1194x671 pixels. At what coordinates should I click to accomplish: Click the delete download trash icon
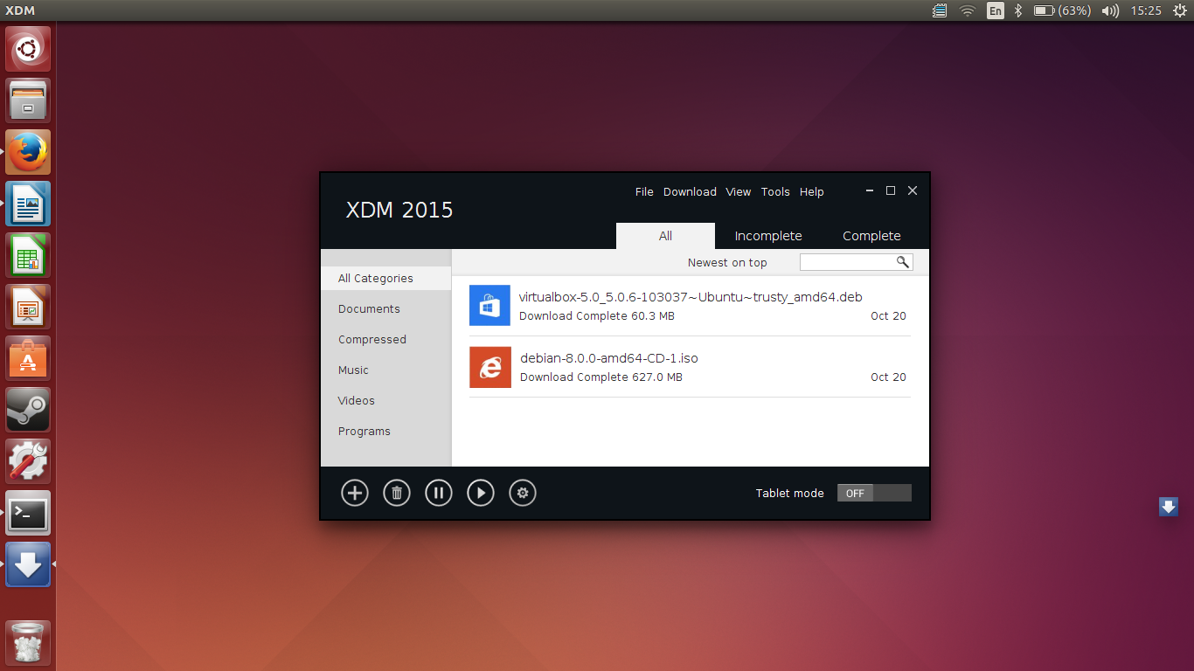(x=397, y=493)
